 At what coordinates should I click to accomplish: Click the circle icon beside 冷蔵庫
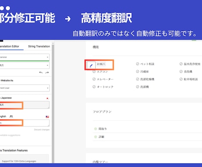click(137, 72)
